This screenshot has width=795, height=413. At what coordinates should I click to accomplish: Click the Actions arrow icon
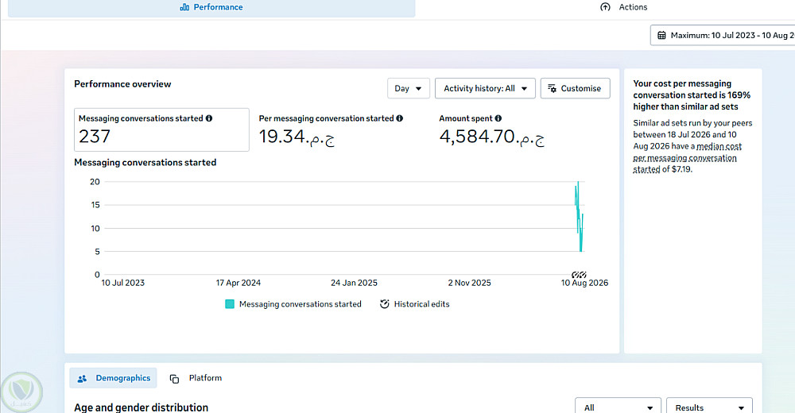pyautogui.click(x=605, y=7)
